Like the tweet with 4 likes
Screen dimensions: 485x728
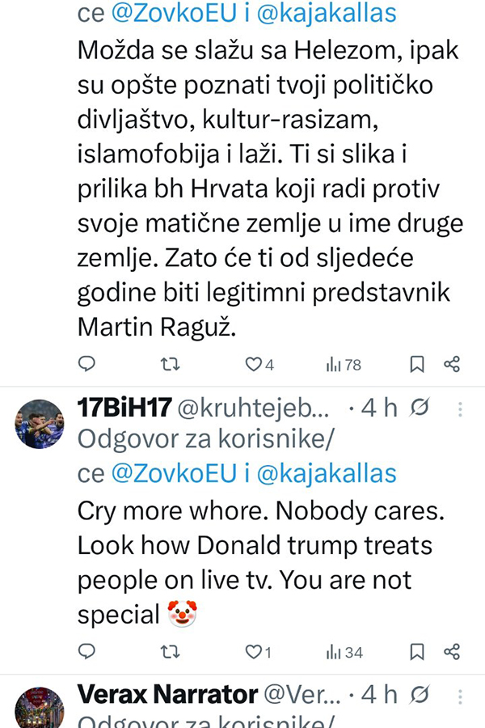[x=254, y=364]
